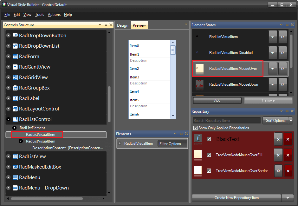The width and height of the screenshot is (298, 206).
Task: Delete the TreeViewNodeMouseOverFill repository item
Action: tap(288, 155)
